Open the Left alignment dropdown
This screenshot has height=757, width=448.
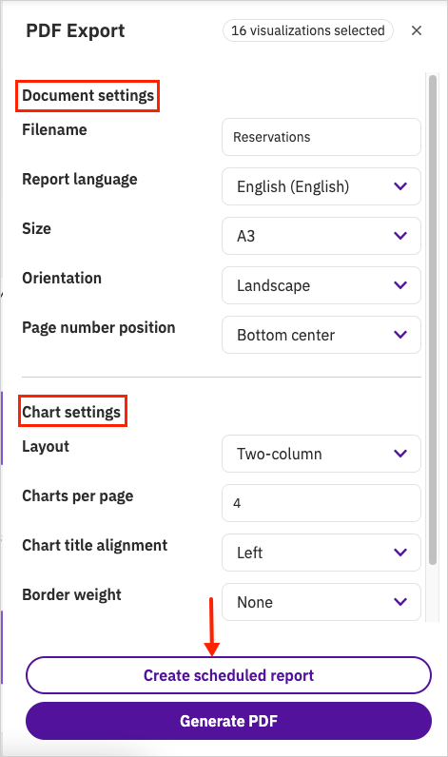point(321,553)
